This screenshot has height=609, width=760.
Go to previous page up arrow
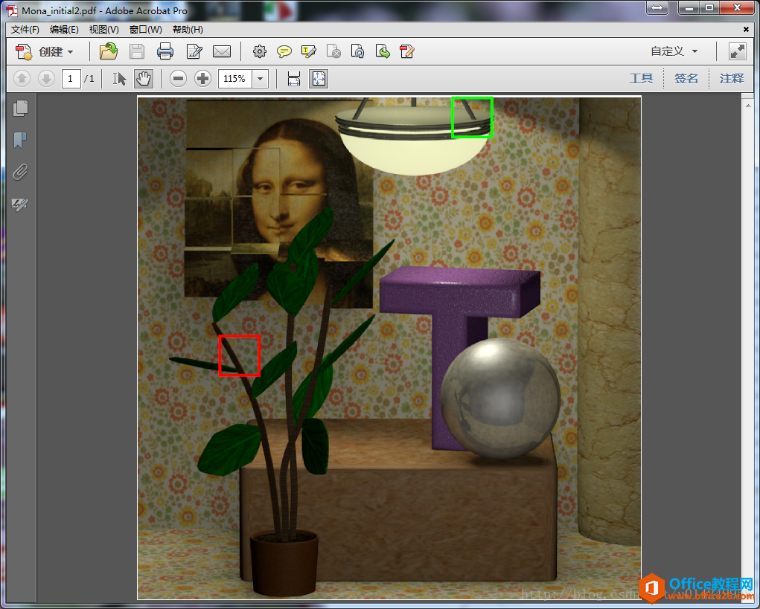click(22, 78)
